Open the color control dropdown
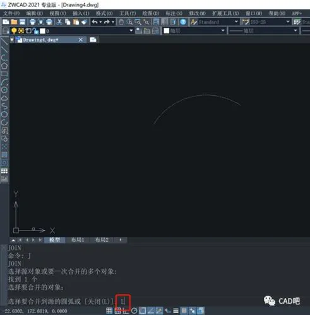Image resolution: width=310 pixels, height=315 pixels. point(223,31)
